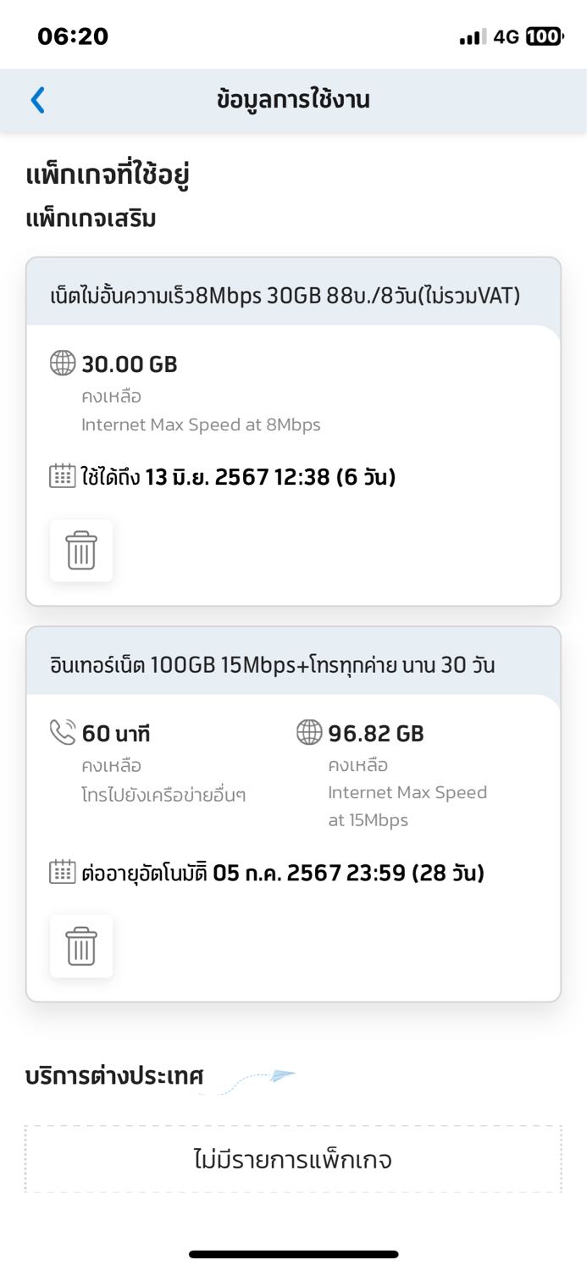Tap the cellular signal bars in status bar
587x1271 pixels.
[x=473, y=37]
